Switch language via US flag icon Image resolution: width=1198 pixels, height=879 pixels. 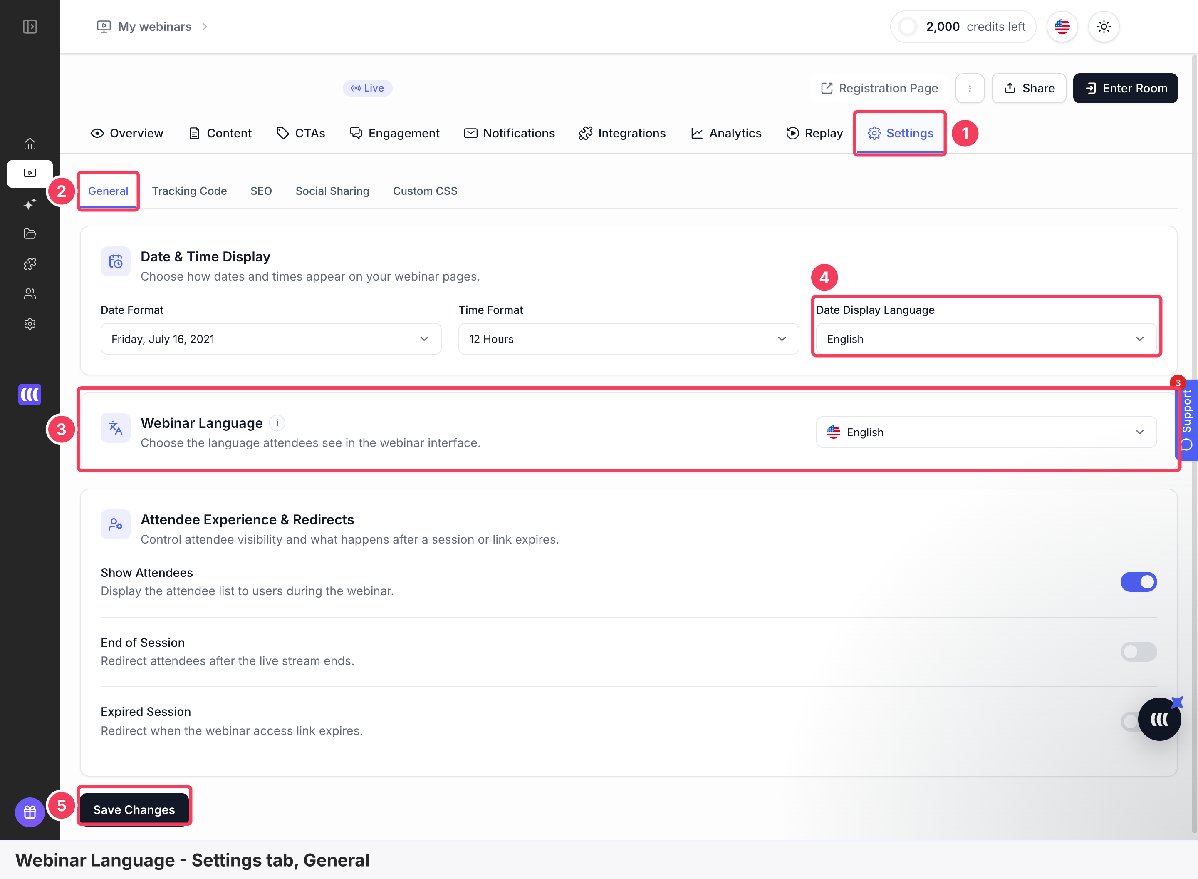(1062, 27)
